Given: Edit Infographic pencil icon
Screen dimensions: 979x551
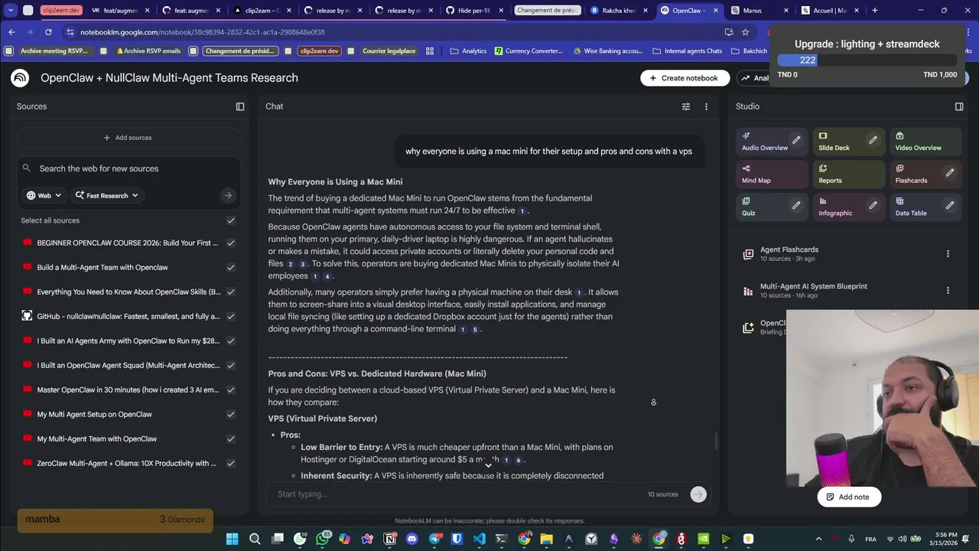Looking at the screenshot, I should 873,205.
